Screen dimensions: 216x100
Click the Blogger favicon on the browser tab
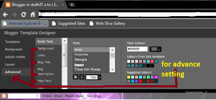8,5
